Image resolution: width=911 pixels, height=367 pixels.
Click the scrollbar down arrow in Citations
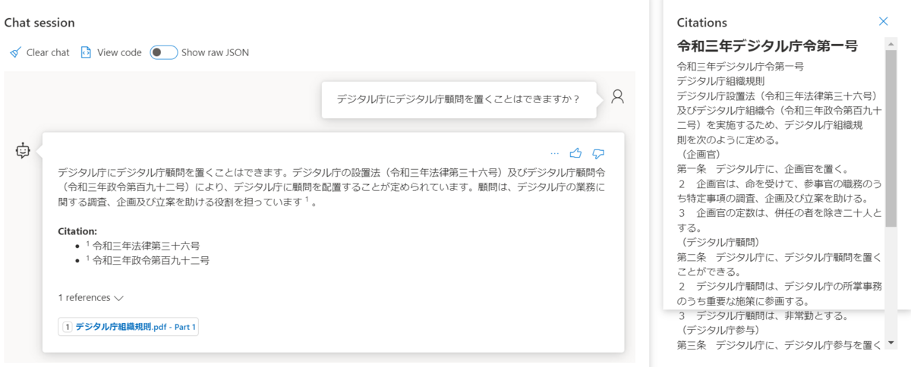point(890,342)
